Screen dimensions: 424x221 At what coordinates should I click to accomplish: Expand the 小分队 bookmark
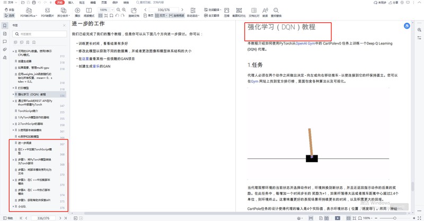(x=13, y=207)
